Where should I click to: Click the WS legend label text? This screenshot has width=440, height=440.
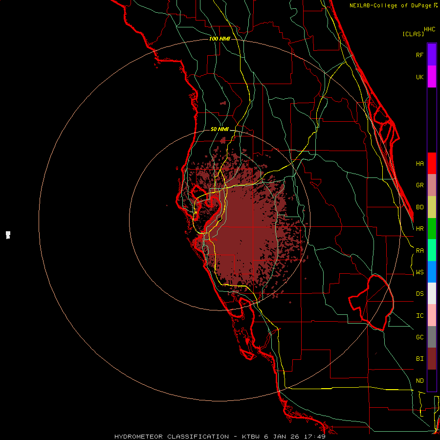click(x=419, y=272)
